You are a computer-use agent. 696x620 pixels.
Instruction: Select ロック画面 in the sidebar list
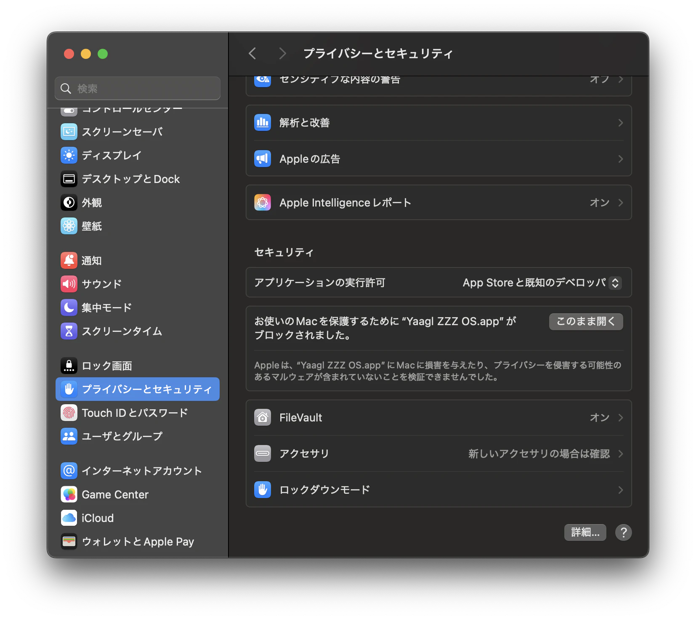coord(138,366)
